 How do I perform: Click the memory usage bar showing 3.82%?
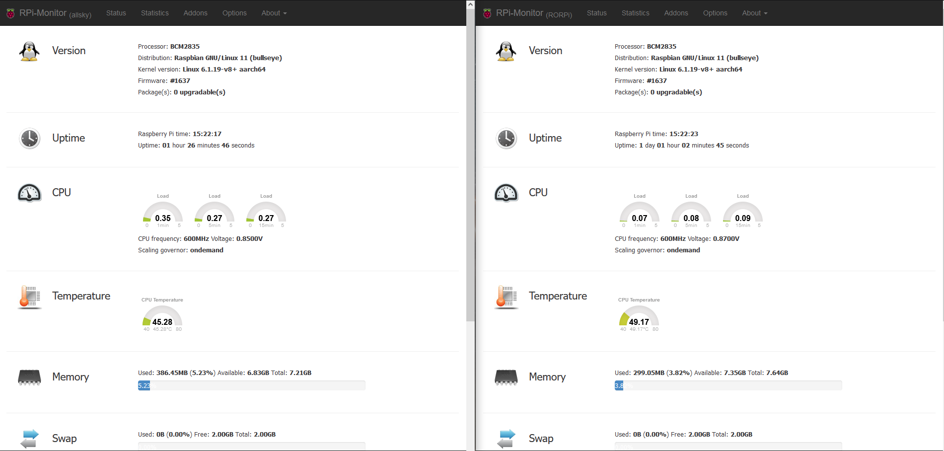pyautogui.click(x=728, y=385)
